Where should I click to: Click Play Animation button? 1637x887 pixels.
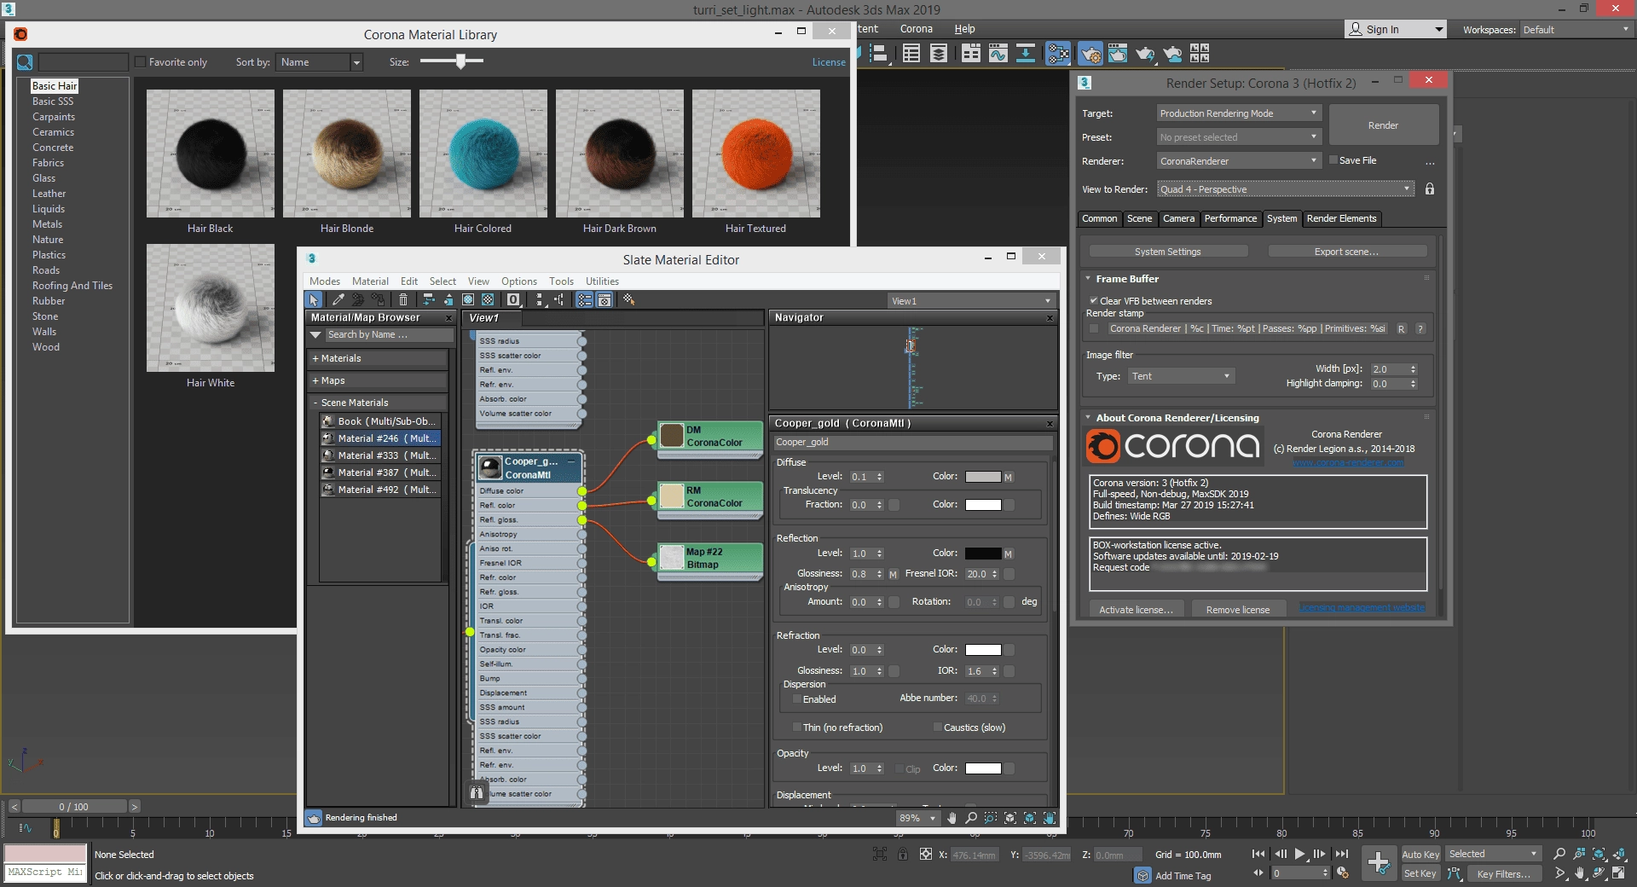pos(1299,854)
